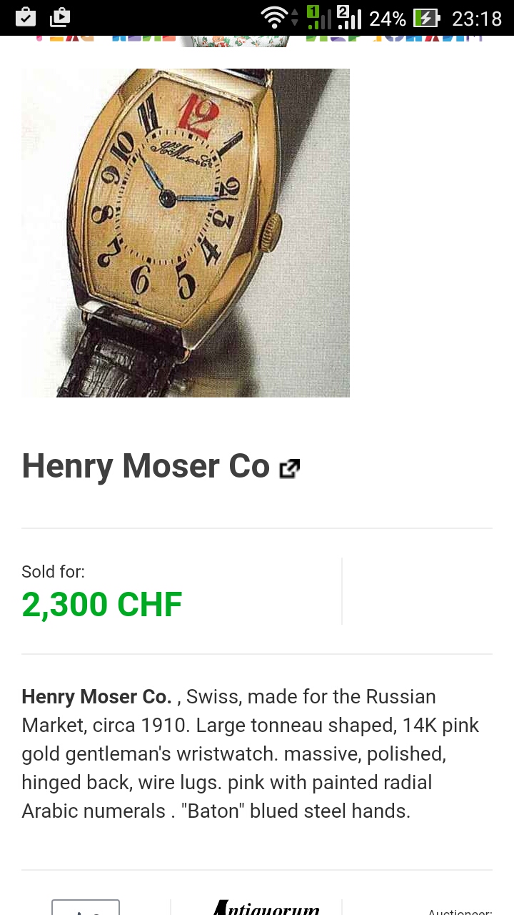Tap the colorful banner strip above photo
Viewport: 514px width, 915px height.
point(257,41)
